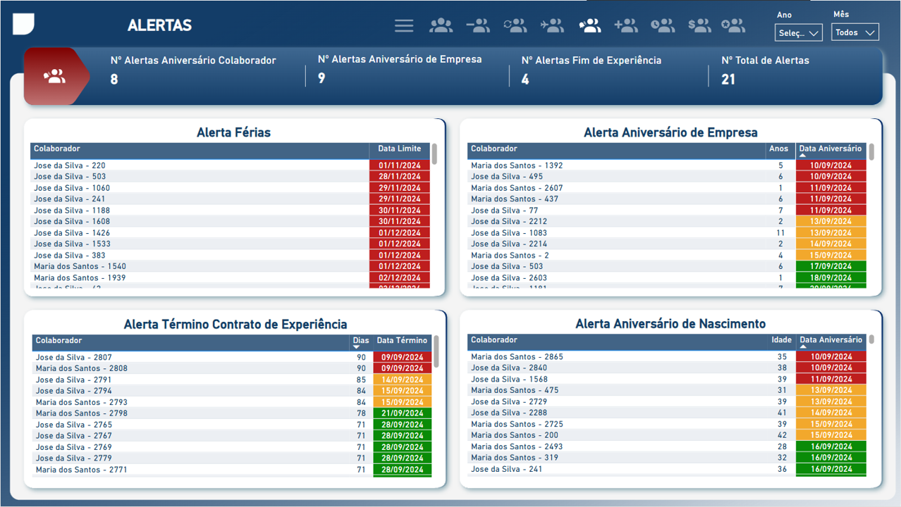Sort by Dias column in Experiência table
901x507 pixels.
click(x=360, y=341)
